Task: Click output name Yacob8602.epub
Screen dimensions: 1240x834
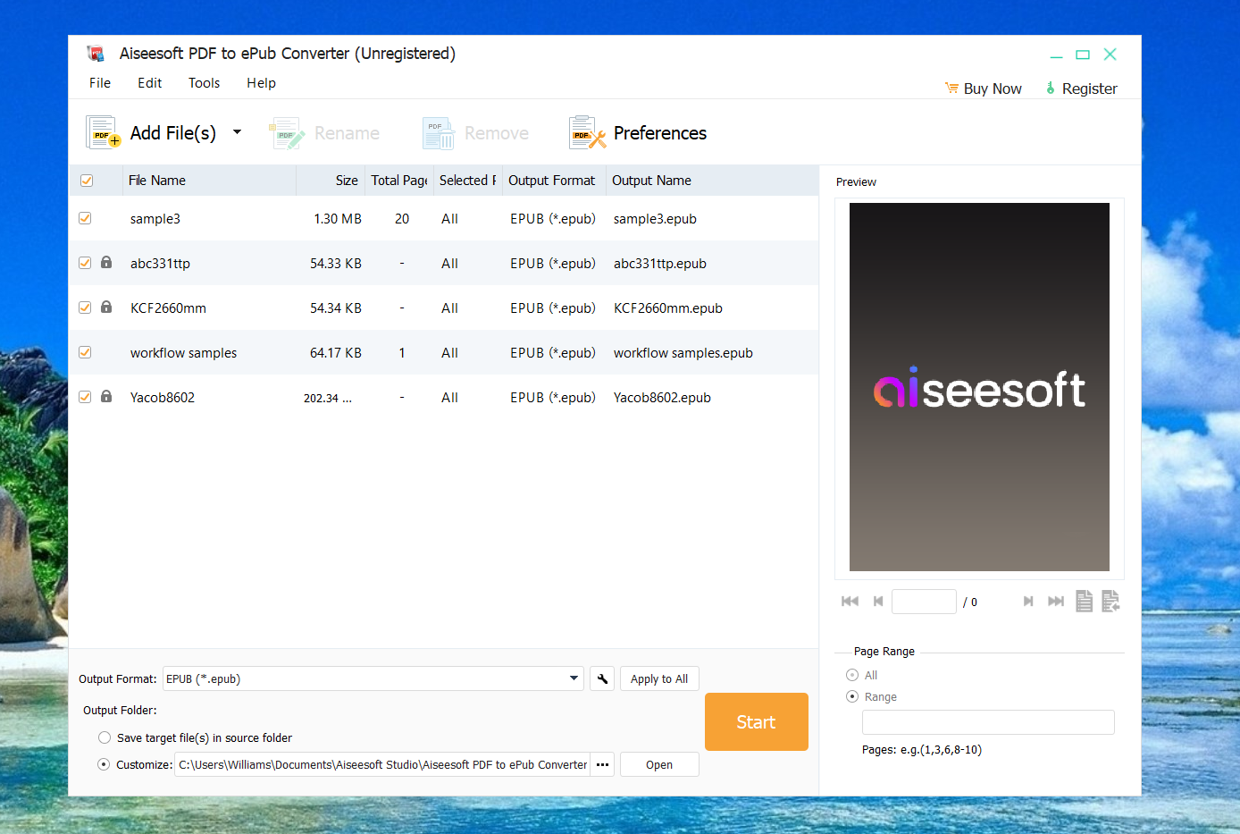Action: [662, 398]
